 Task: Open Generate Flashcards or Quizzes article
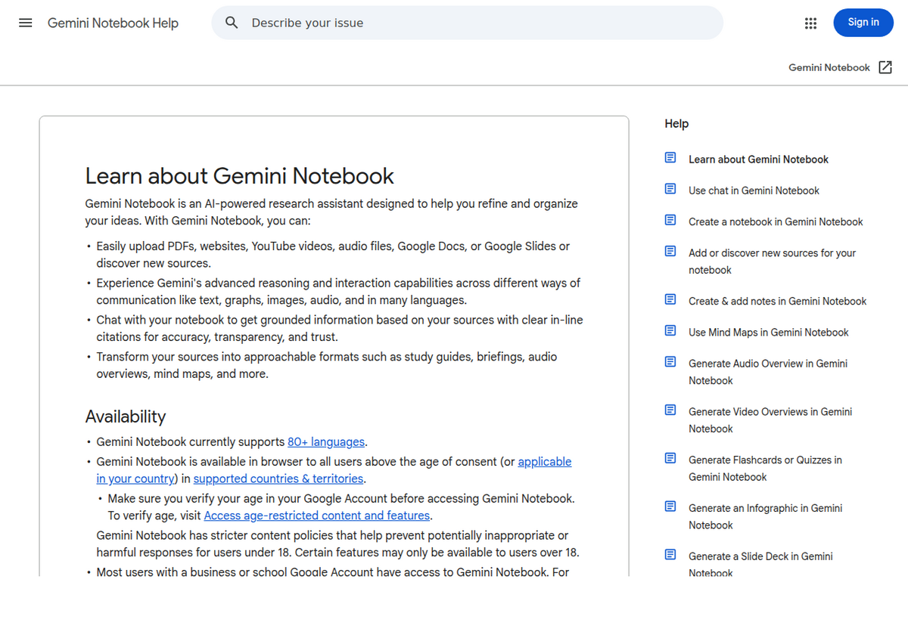pos(765,469)
